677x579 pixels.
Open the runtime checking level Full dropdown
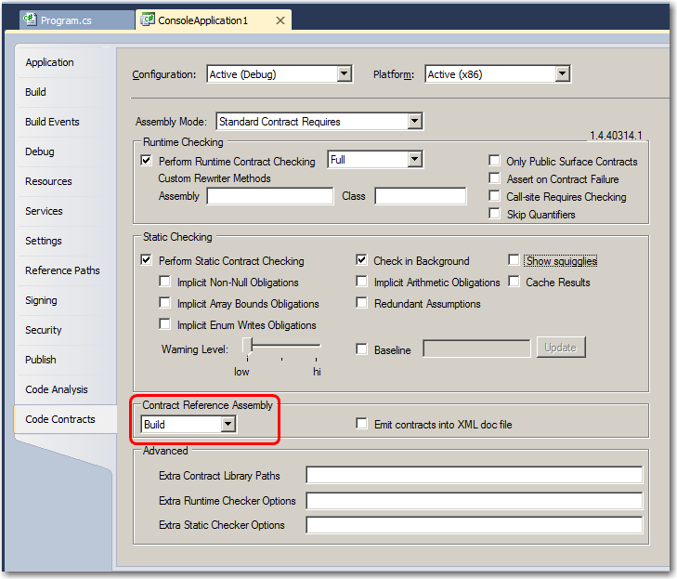coord(414,160)
